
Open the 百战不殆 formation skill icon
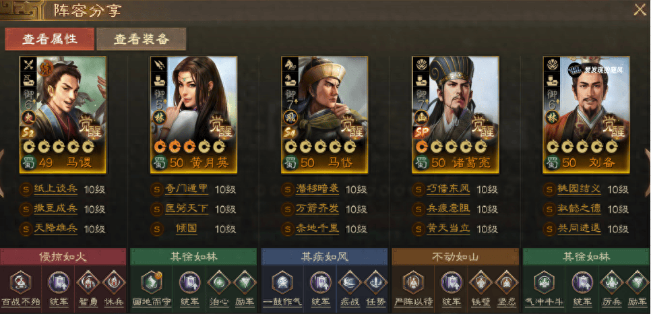tap(20, 282)
